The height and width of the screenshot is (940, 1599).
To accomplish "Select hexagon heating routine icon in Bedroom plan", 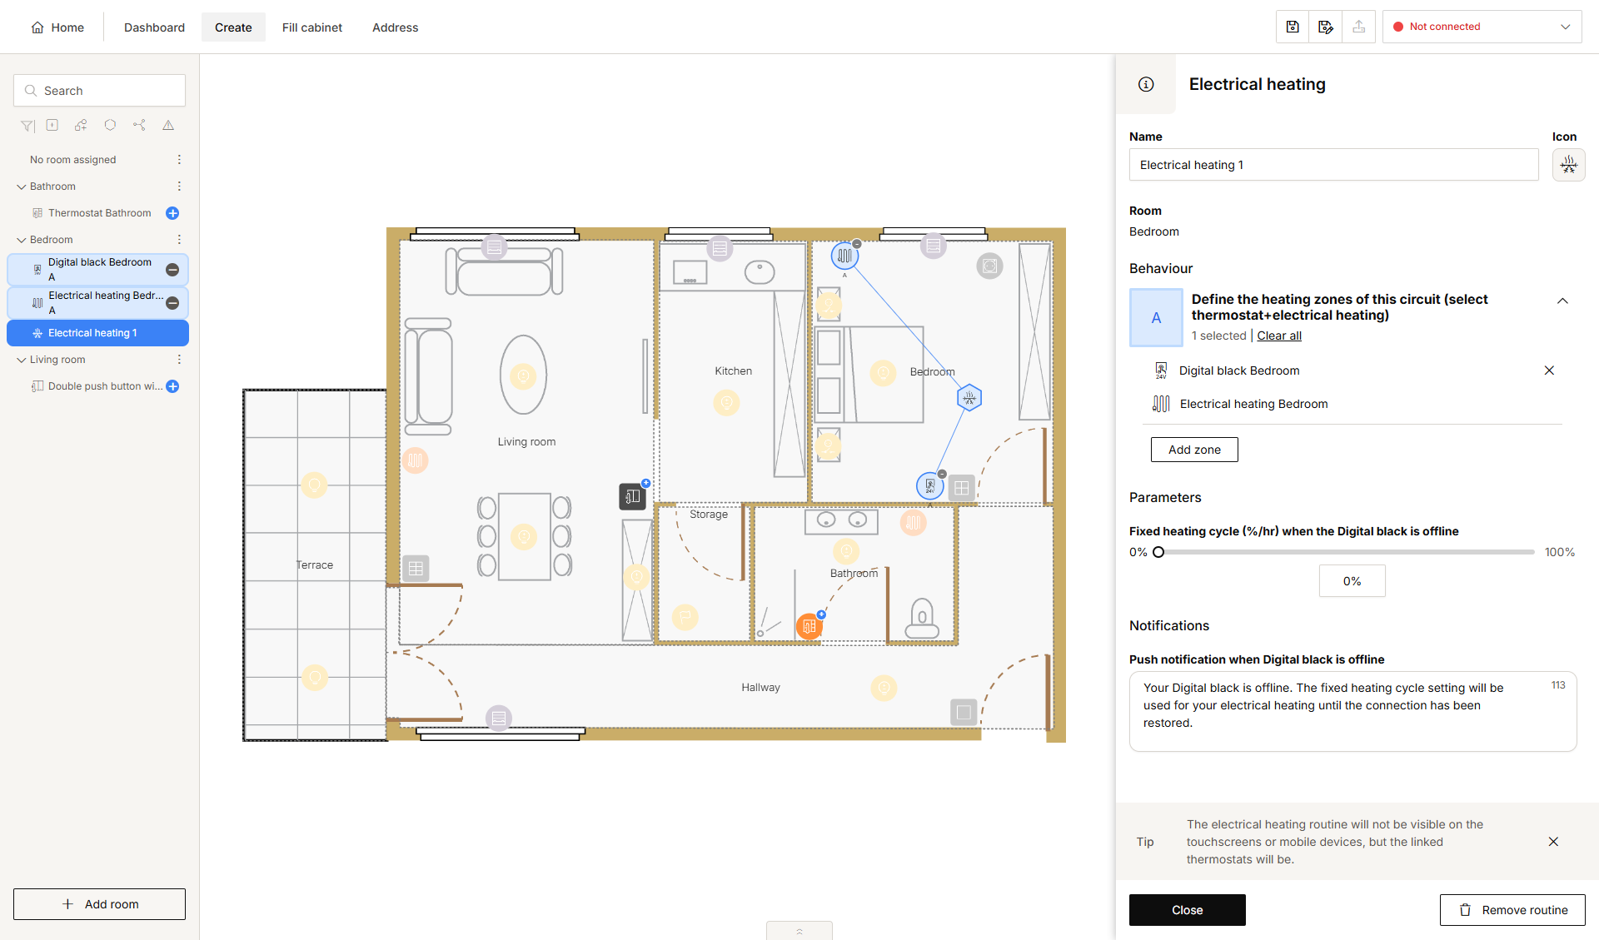I will point(969,398).
